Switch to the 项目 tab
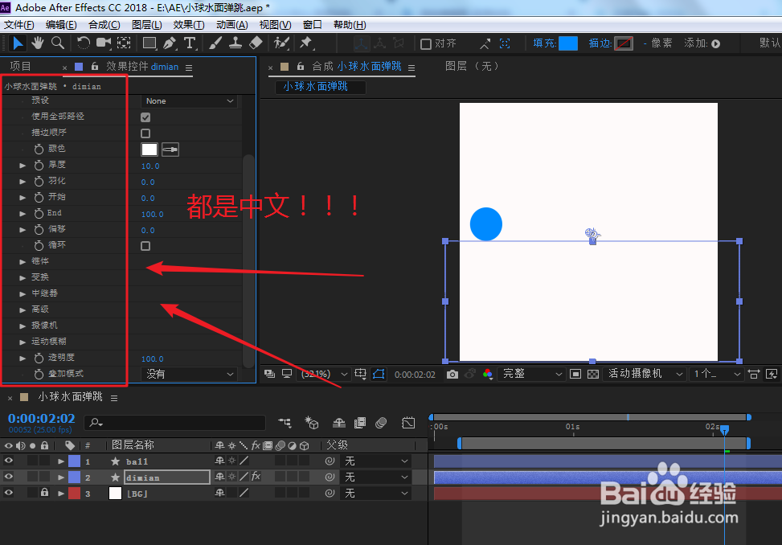782x545 pixels. click(x=19, y=65)
